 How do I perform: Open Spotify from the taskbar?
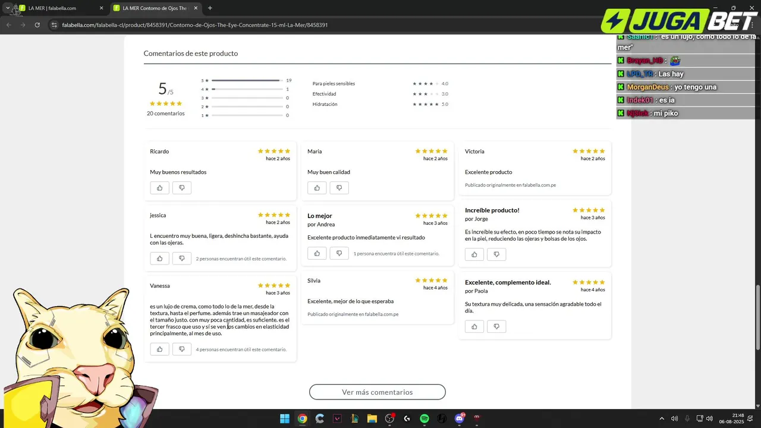[424, 418]
